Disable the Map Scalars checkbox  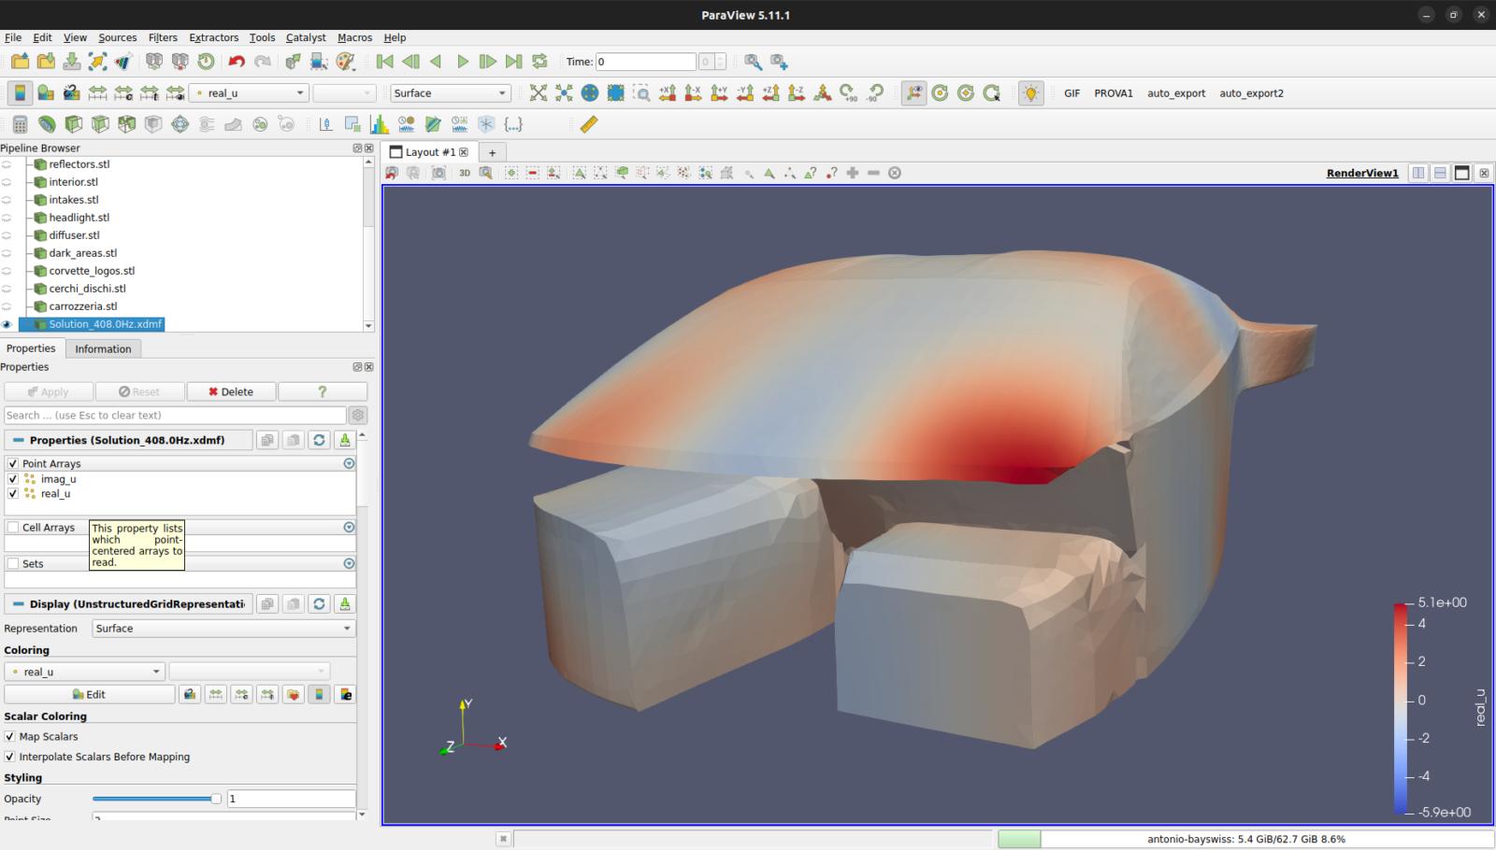tap(9, 736)
